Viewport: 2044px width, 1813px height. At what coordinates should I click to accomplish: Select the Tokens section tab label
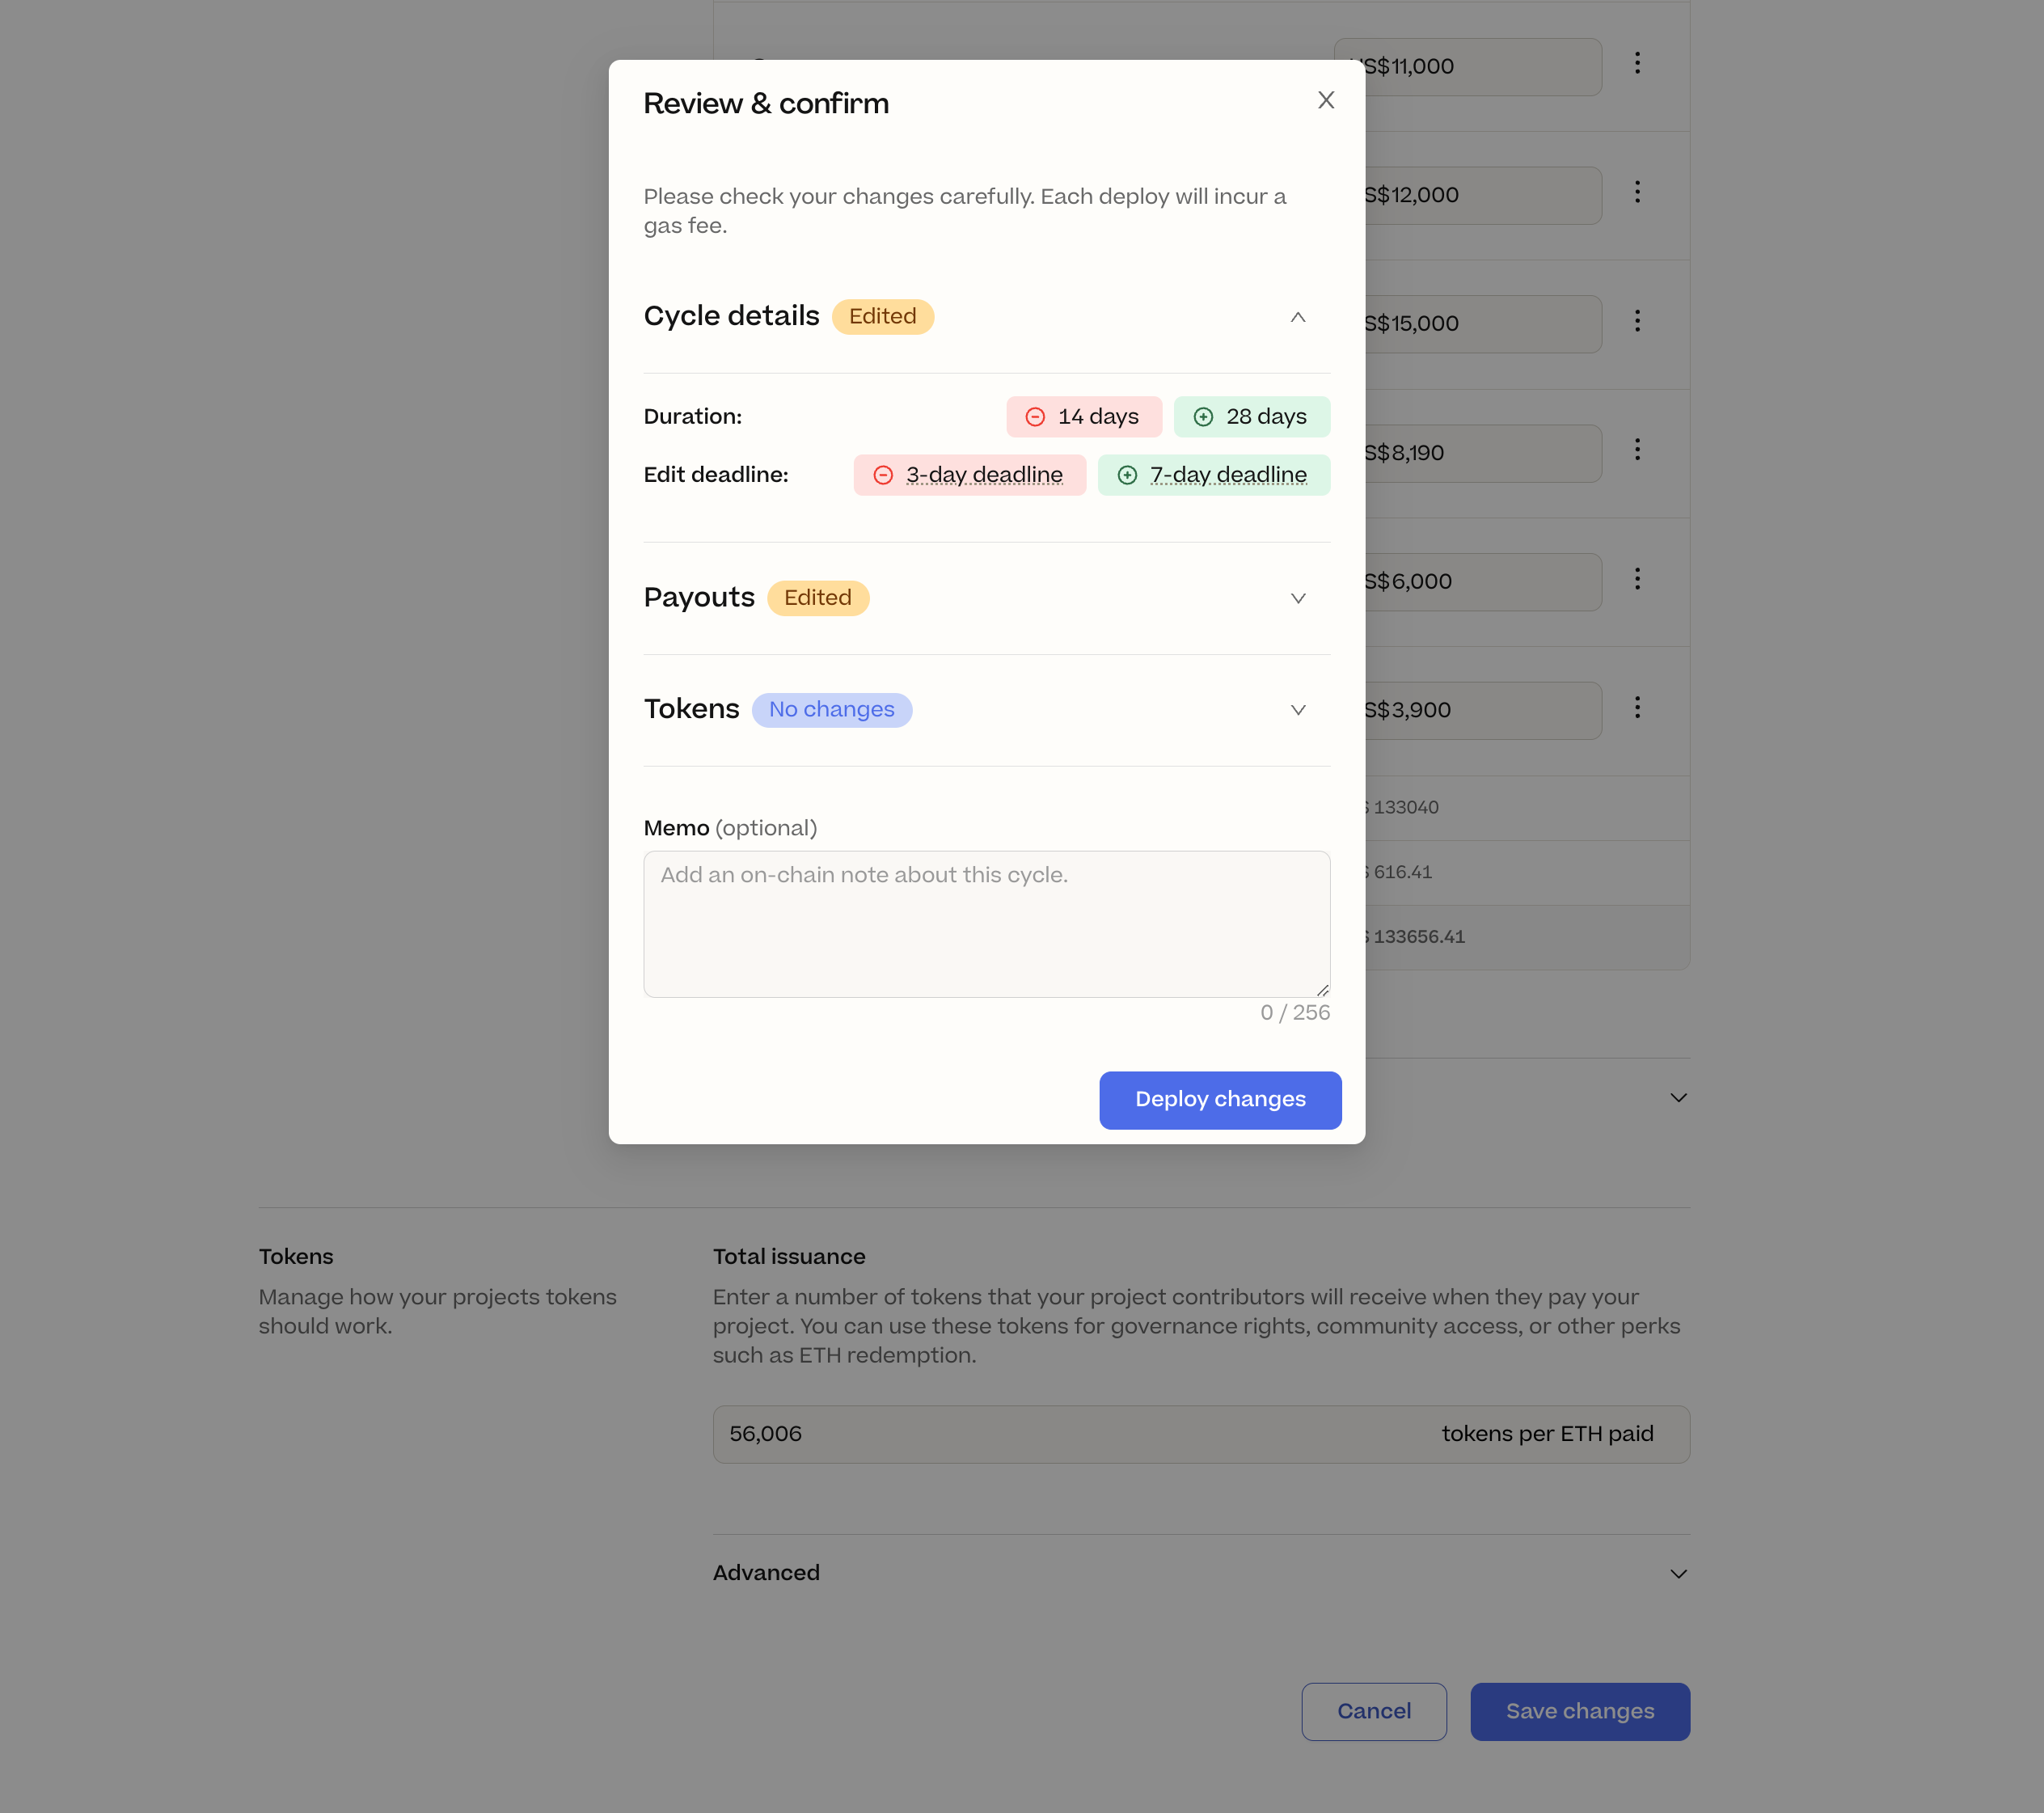(x=691, y=708)
